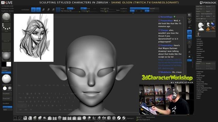218x122 pixels.
Task: Expand the Geometry subpalette
Action: pyautogui.click(x=199, y=41)
